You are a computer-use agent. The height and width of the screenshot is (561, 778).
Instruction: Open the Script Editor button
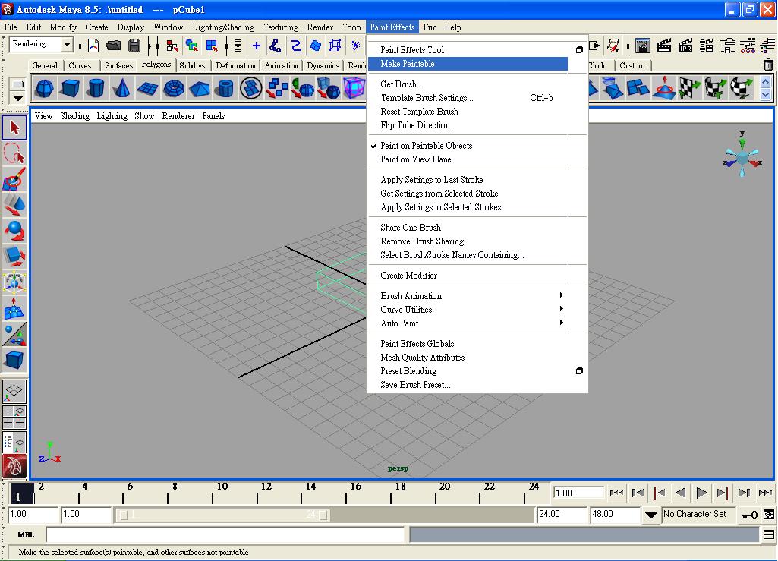coord(769,534)
